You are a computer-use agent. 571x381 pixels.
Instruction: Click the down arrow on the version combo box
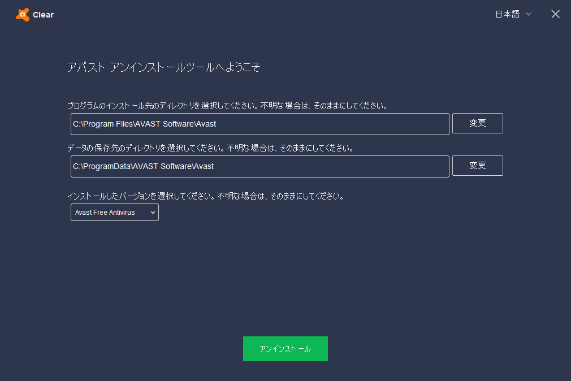[x=152, y=213]
